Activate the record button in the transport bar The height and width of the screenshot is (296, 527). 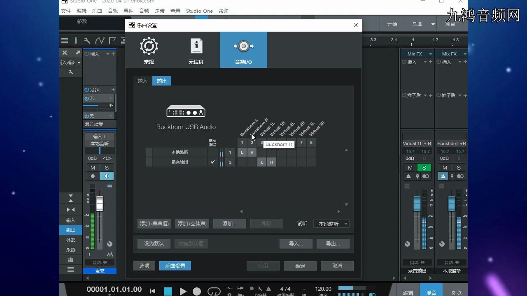(197, 291)
